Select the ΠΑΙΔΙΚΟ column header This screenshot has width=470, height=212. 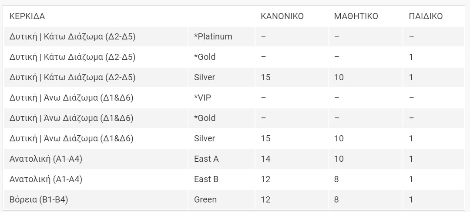(426, 16)
